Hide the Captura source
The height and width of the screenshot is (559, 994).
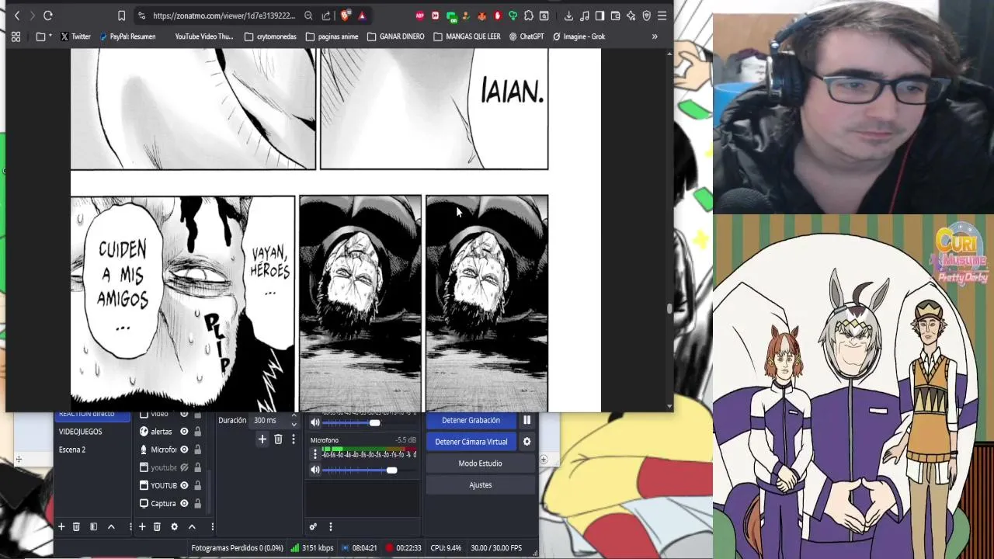pyautogui.click(x=184, y=503)
